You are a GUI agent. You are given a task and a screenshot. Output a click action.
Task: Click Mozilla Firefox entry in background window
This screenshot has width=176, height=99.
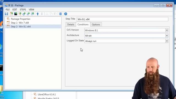point(48,98)
